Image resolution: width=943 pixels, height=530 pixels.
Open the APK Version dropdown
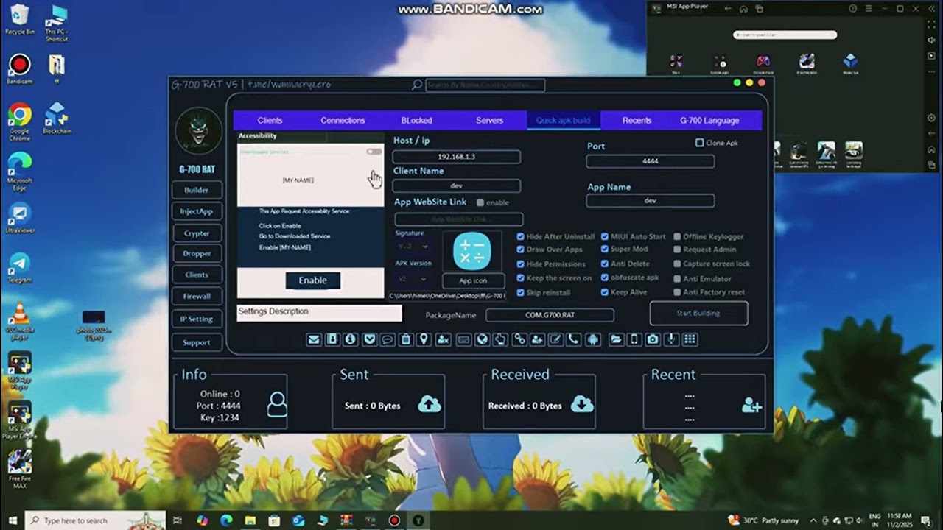(x=413, y=280)
